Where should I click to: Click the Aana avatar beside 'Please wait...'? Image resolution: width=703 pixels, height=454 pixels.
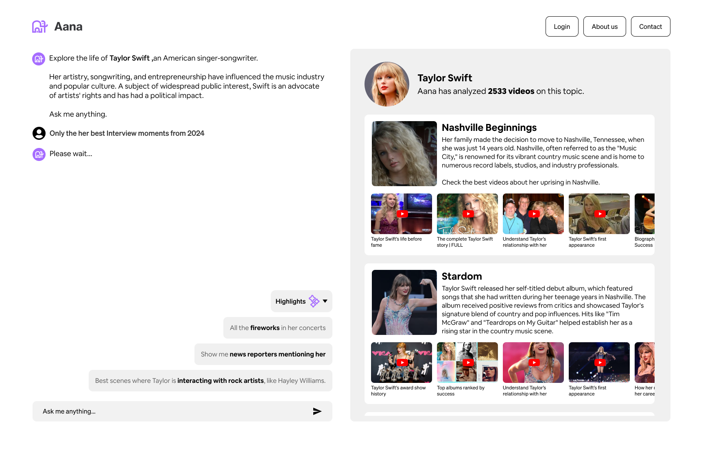point(39,154)
